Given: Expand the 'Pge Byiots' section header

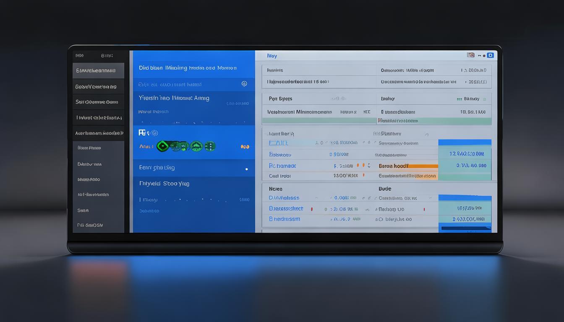Looking at the screenshot, I should click(x=280, y=99).
